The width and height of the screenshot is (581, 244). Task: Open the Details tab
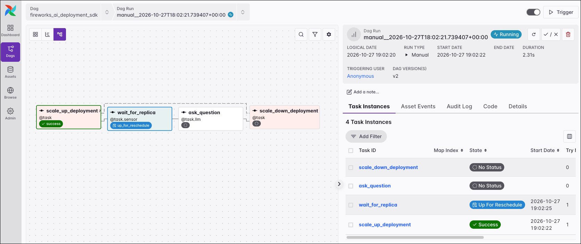pyautogui.click(x=518, y=107)
